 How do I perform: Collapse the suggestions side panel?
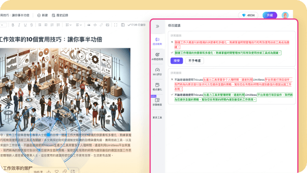point(157,26)
